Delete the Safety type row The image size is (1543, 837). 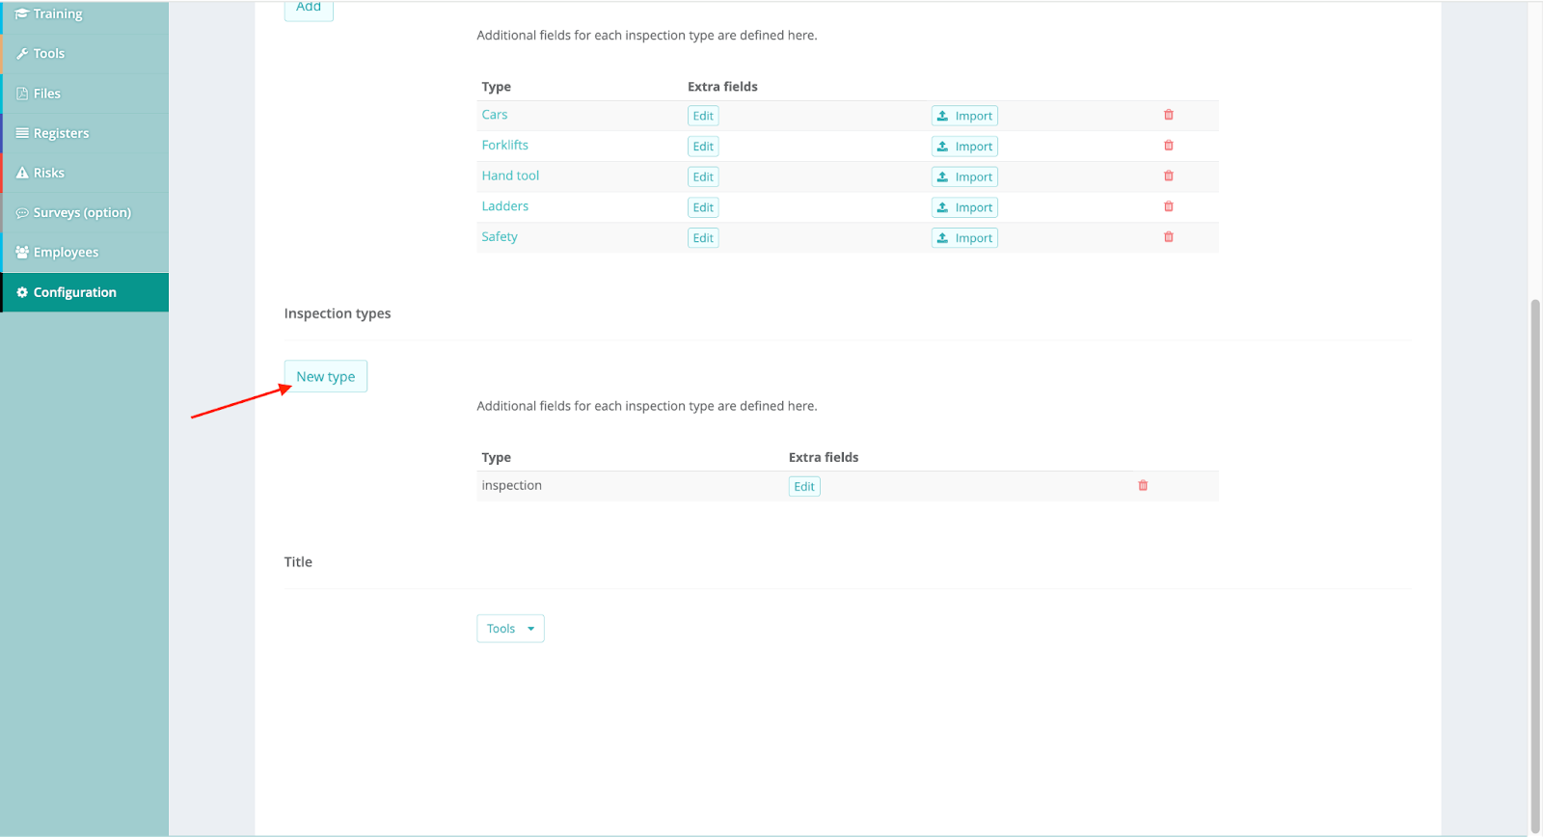1168,237
